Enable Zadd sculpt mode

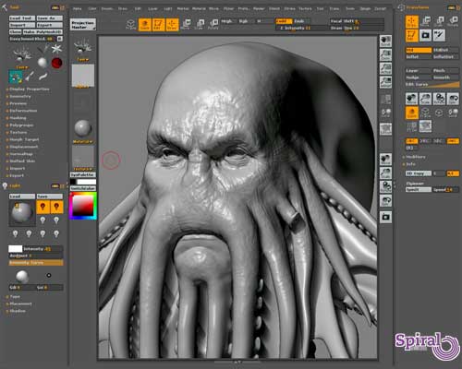click(x=283, y=21)
